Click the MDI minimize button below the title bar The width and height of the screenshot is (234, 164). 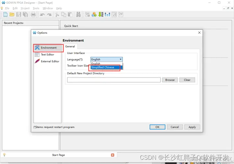(224, 9)
